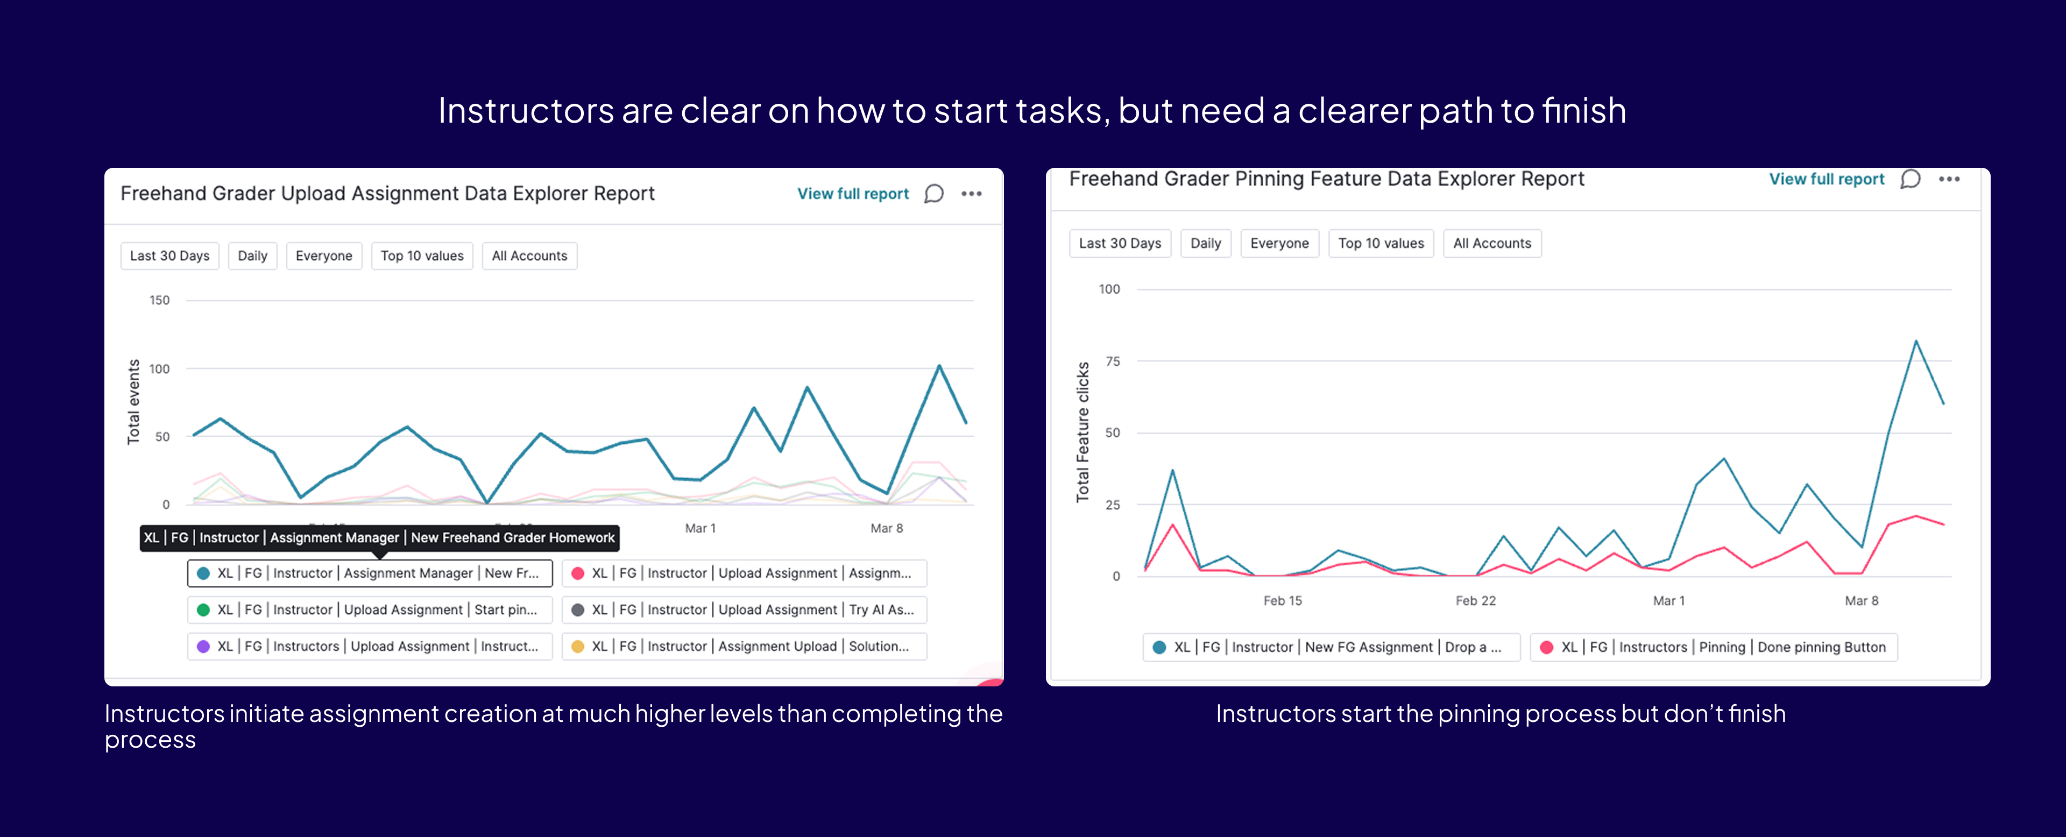Viewport: 2066px width, 837px height.
Task: Click Feb 15 label on Pinning chart axis
Action: (x=1283, y=600)
